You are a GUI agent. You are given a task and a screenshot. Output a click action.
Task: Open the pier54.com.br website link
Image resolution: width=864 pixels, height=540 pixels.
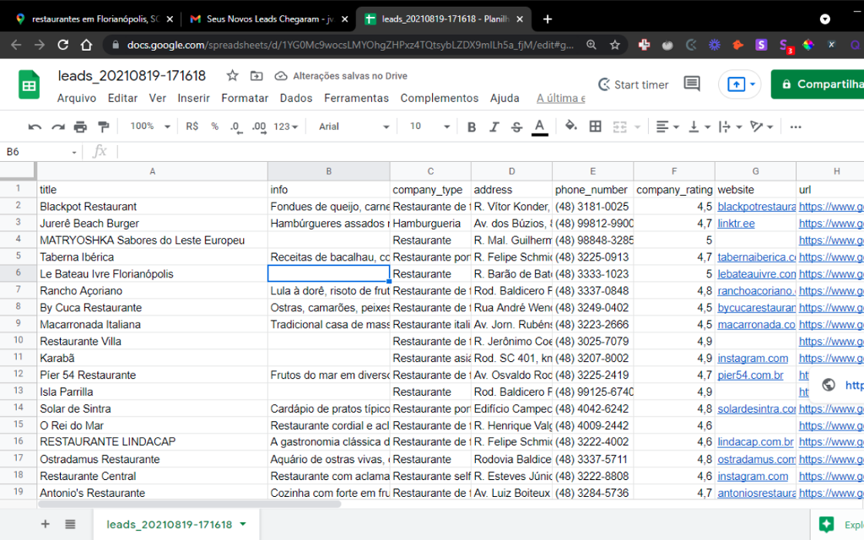[750, 375]
